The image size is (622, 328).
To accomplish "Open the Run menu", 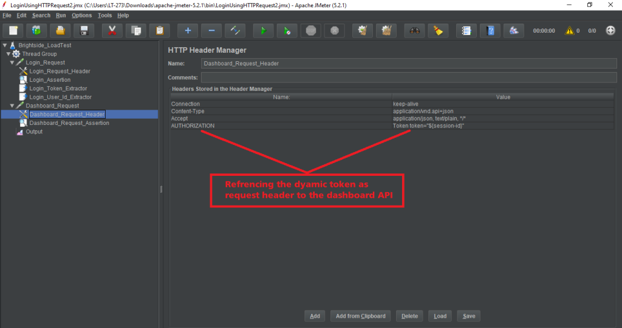I will click(61, 15).
